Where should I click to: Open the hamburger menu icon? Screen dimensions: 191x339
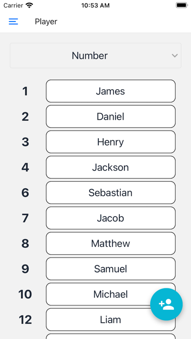[13, 21]
